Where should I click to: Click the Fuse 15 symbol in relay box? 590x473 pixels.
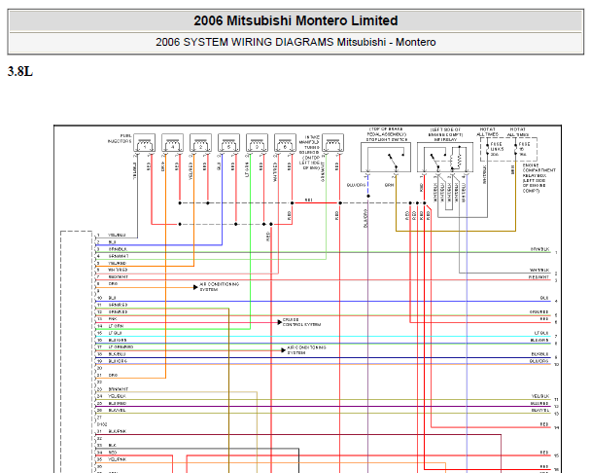tap(516, 149)
